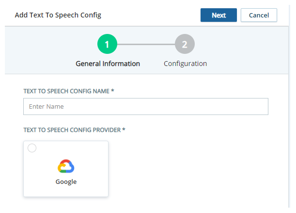Click the Google Cloud logo icon
Viewport: 296px width, 213px height.
click(x=66, y=166)
